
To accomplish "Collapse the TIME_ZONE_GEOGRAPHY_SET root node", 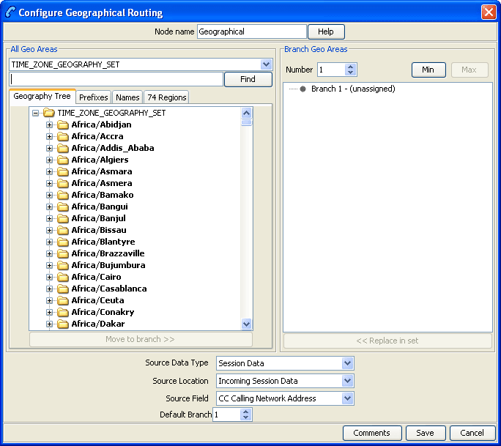I will point(35,113).
